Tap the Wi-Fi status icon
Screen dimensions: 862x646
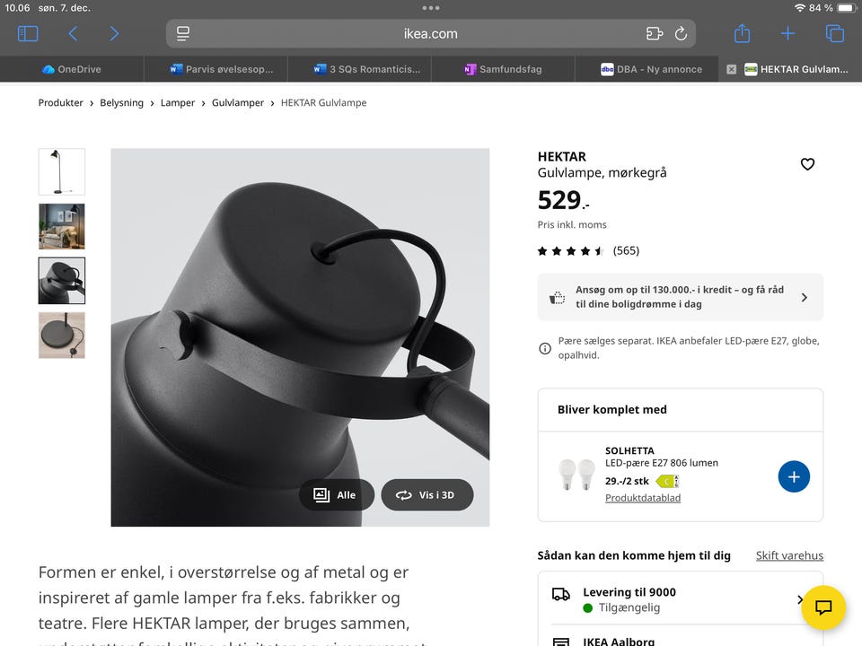799,8
